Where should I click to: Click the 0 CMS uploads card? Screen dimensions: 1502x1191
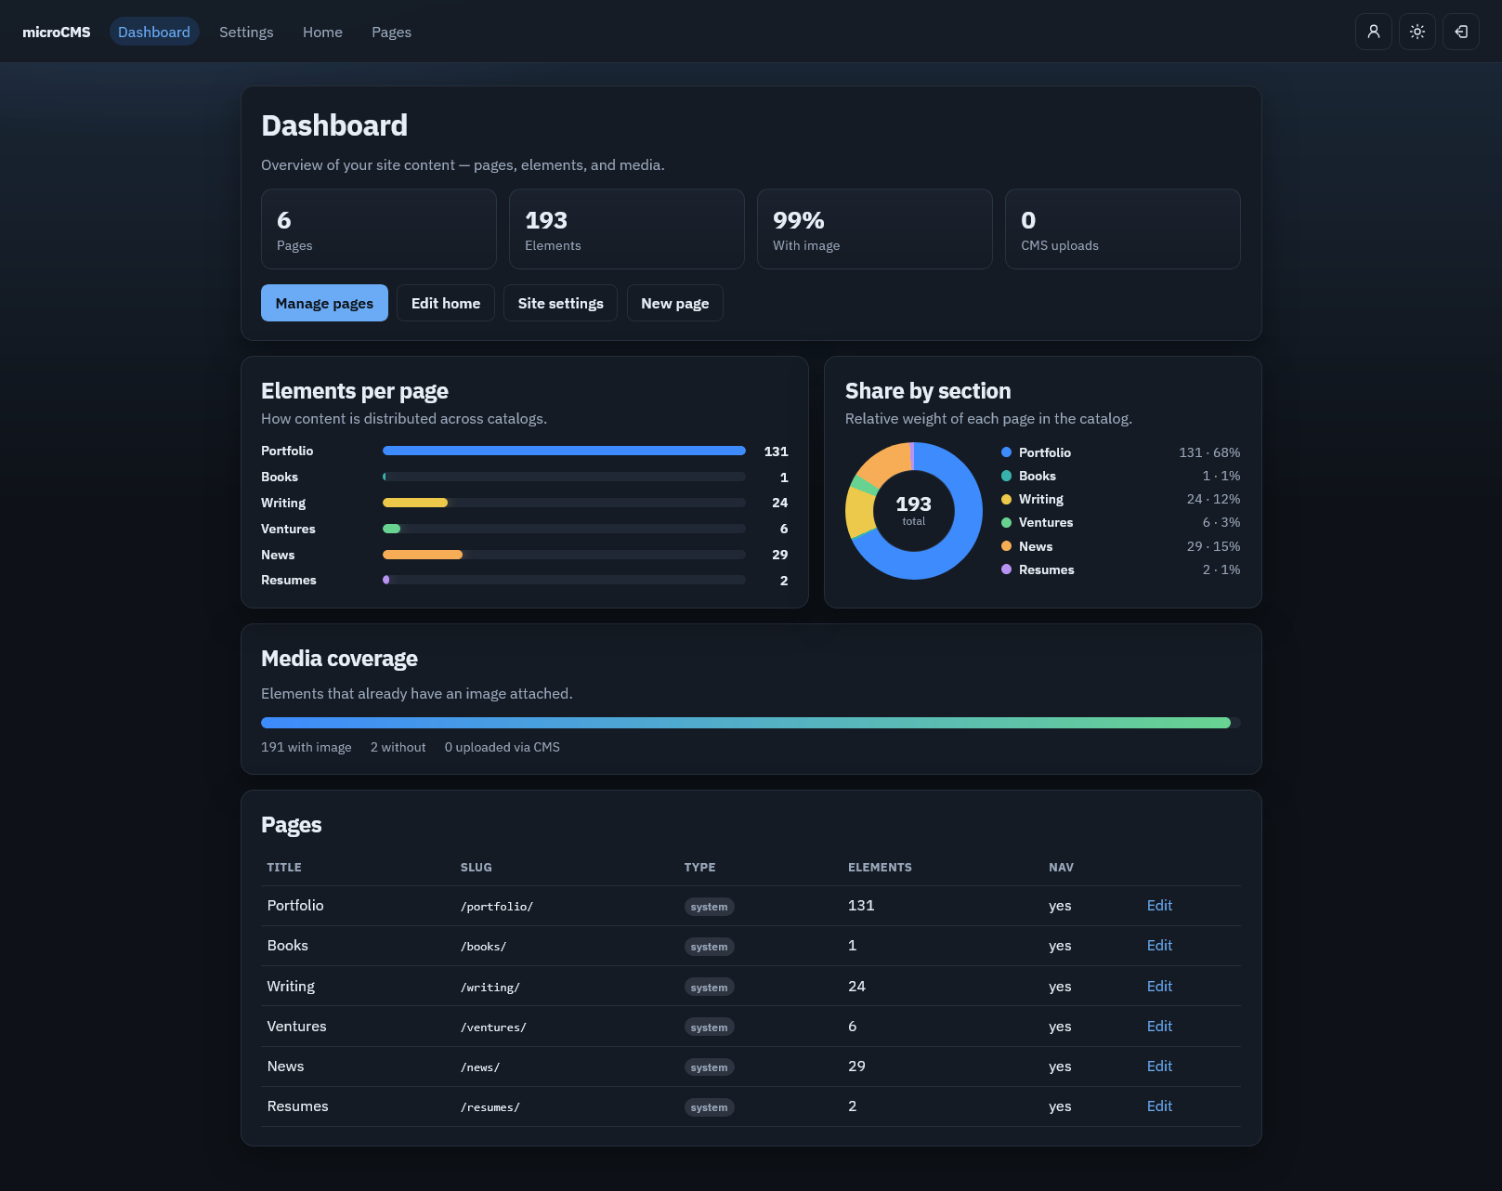1123,229
